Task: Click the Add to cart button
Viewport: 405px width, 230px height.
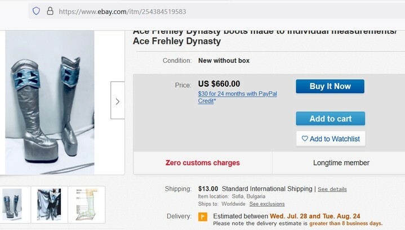Action: pyautogui.click(x=330, y=119)
